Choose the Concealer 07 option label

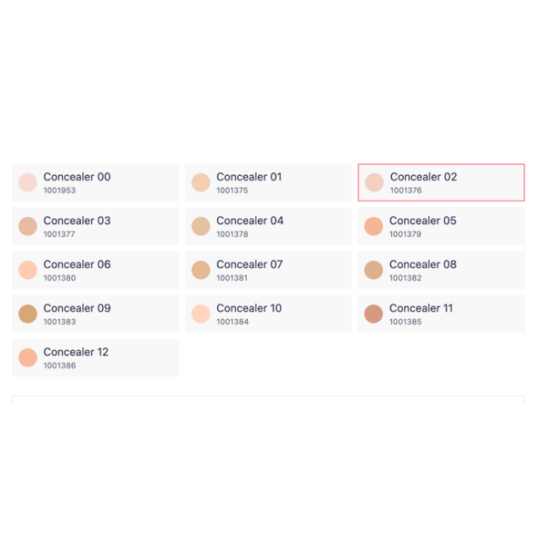(x=250, y=264)
